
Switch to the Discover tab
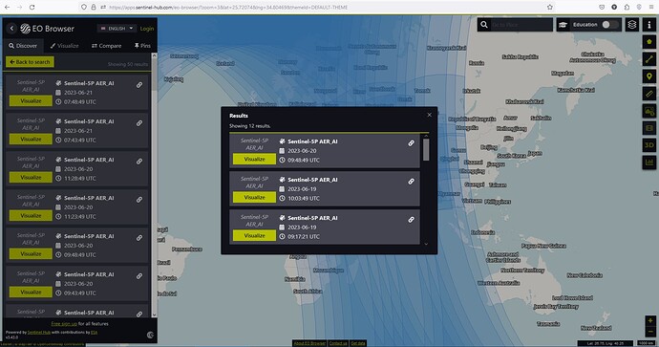click(x=23, y=46)
